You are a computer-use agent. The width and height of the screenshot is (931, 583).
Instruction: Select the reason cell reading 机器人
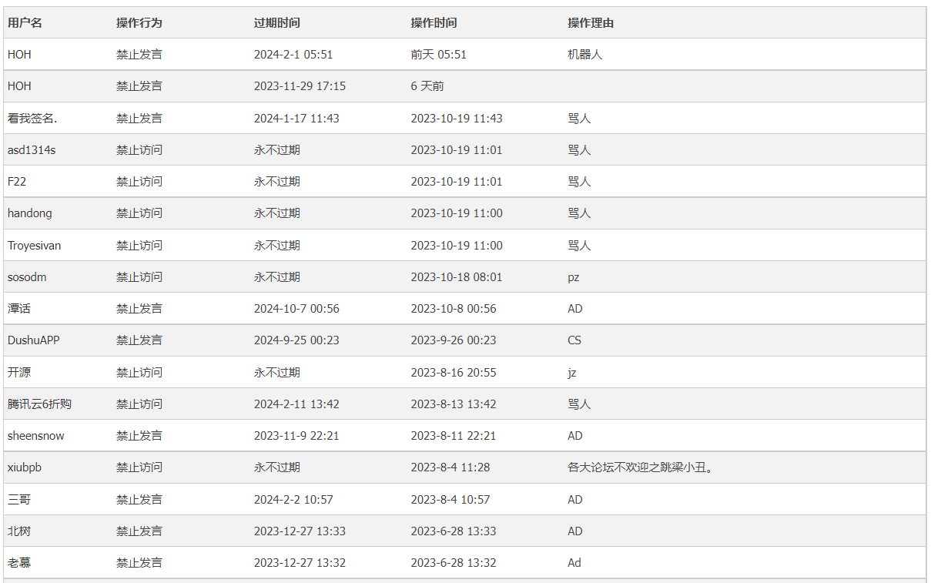point(585,55)
